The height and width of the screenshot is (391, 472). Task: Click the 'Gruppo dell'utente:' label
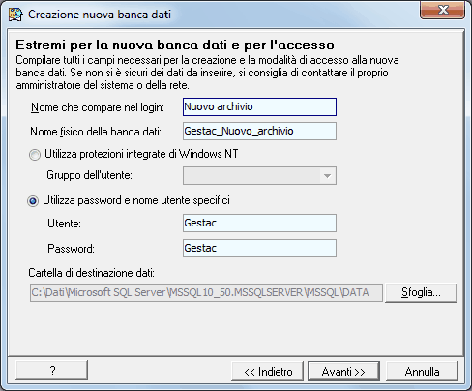click(x=89, y=175)
